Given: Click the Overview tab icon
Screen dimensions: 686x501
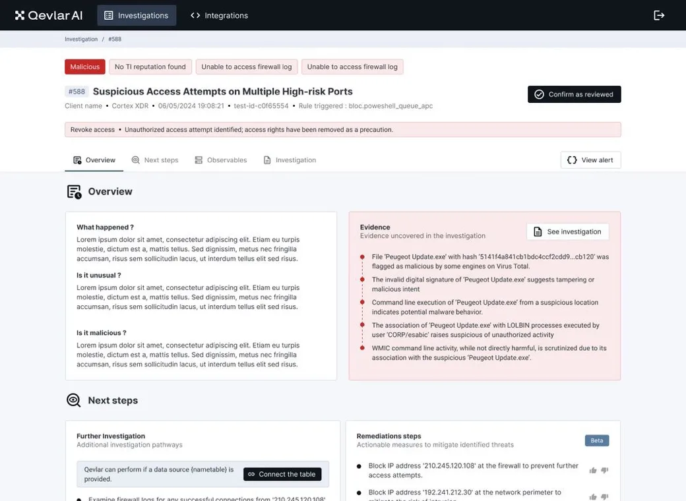Looking at the screenshot, I should tap(77, 160).
